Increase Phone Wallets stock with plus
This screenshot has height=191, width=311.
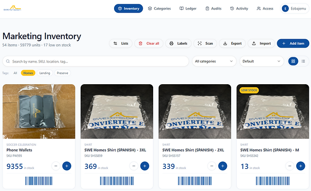[x=67, y=166]
